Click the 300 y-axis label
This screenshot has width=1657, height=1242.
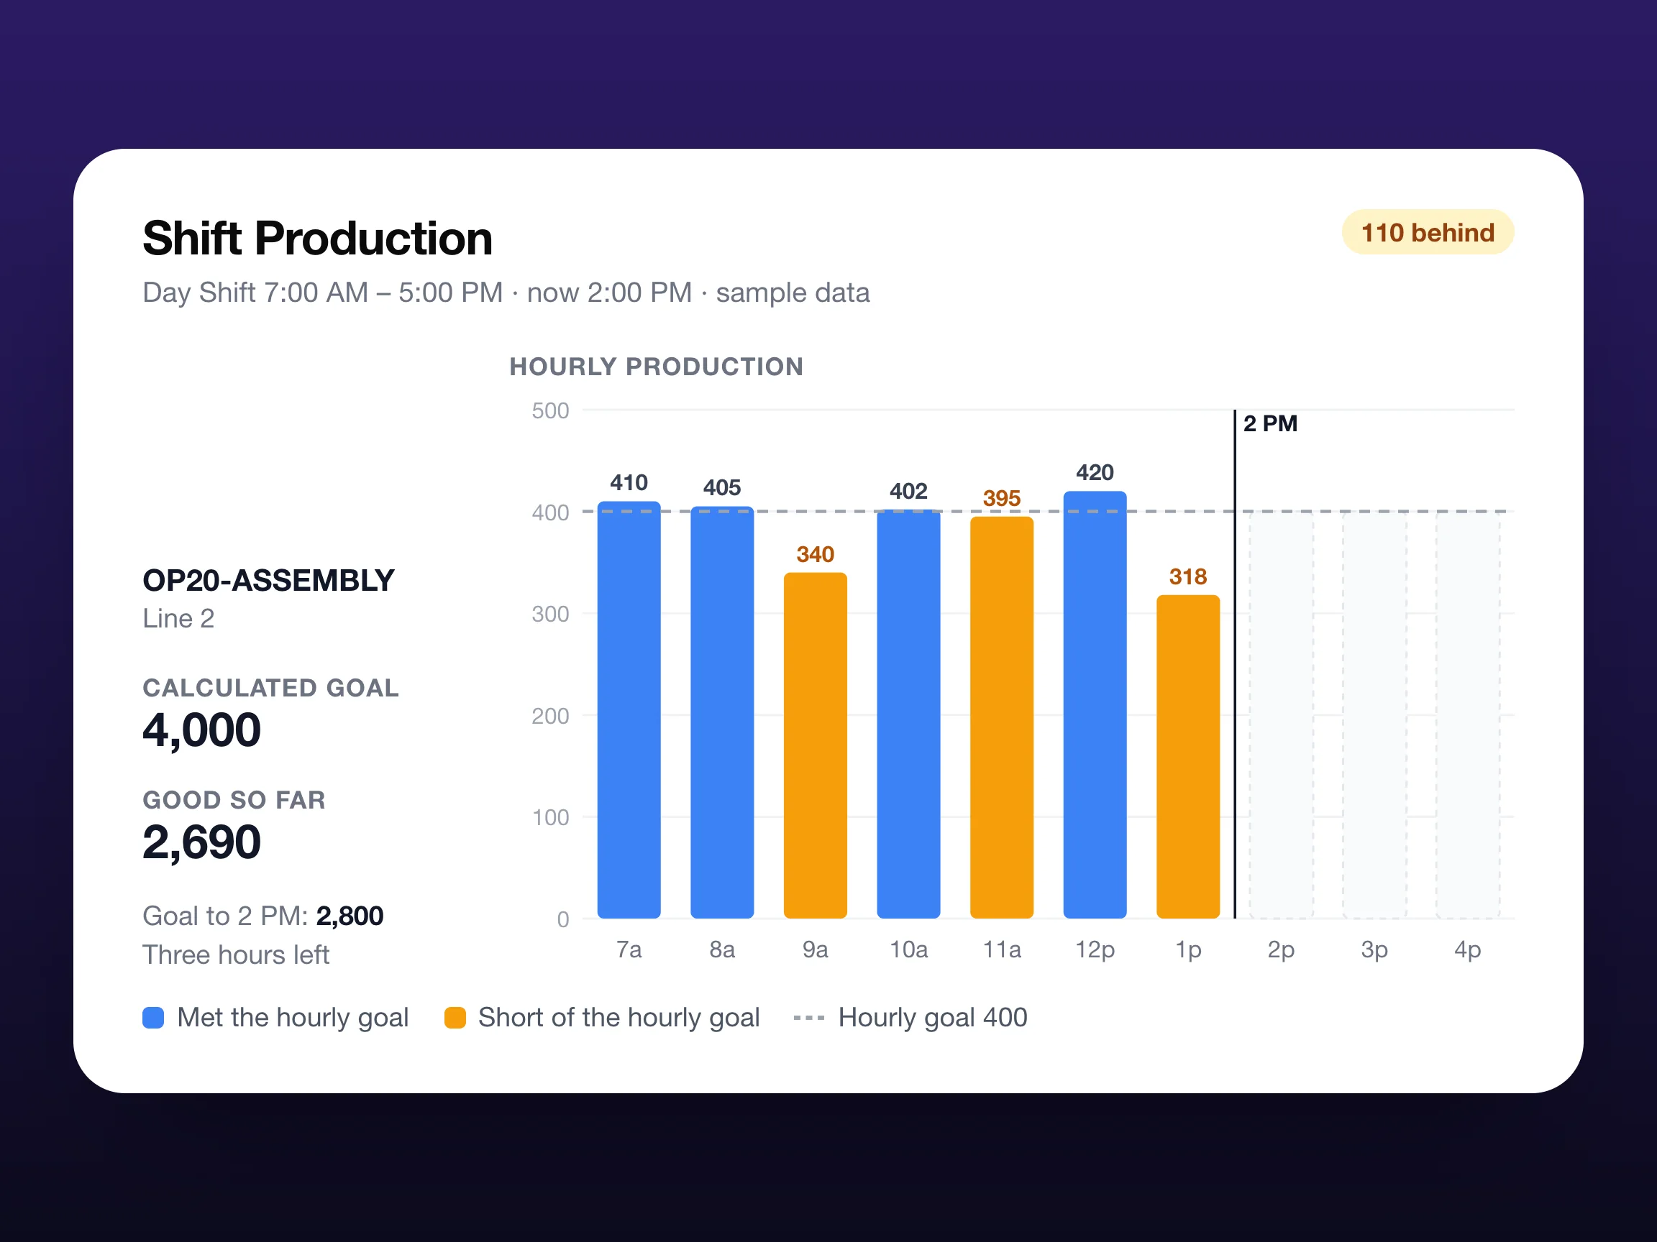click(550, 615)
